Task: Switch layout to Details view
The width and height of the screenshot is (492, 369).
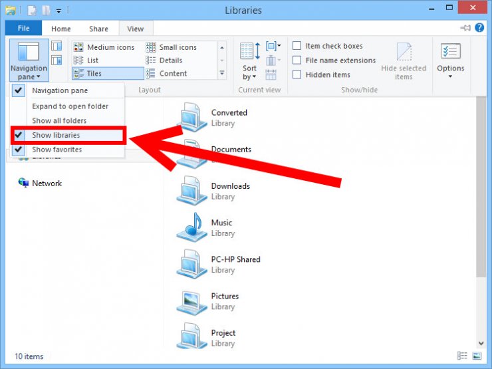Action: (x=164, y=61)
